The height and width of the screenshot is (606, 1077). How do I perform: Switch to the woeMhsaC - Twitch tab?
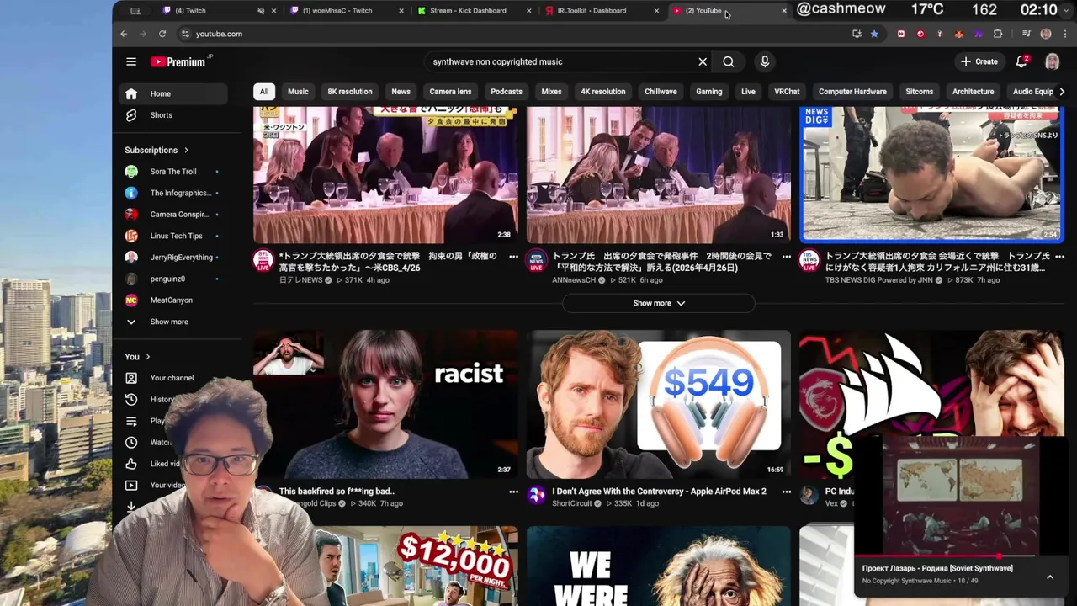tap(337, 11)
